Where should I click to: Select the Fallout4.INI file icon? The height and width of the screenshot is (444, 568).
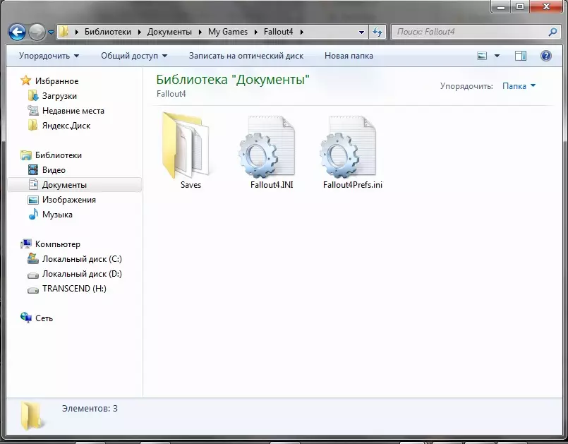pos(267,147)
